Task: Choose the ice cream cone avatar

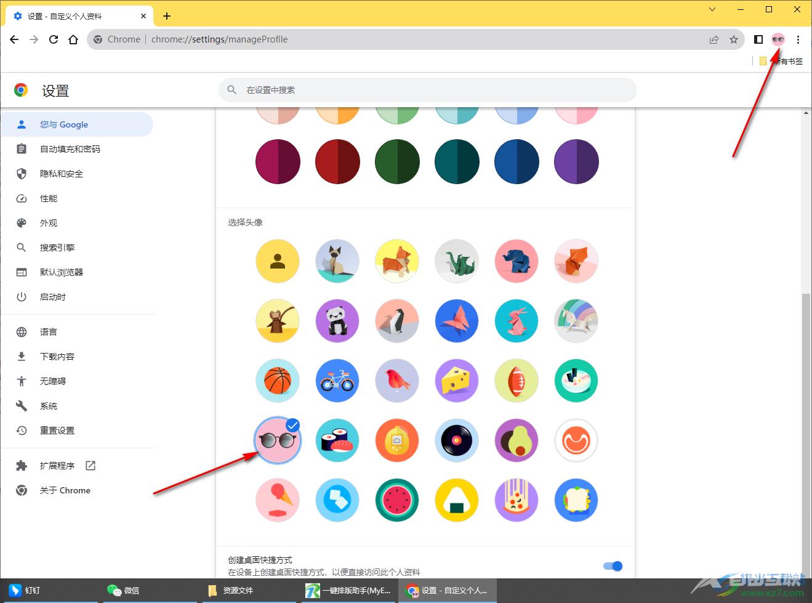Action: [278, 500]
